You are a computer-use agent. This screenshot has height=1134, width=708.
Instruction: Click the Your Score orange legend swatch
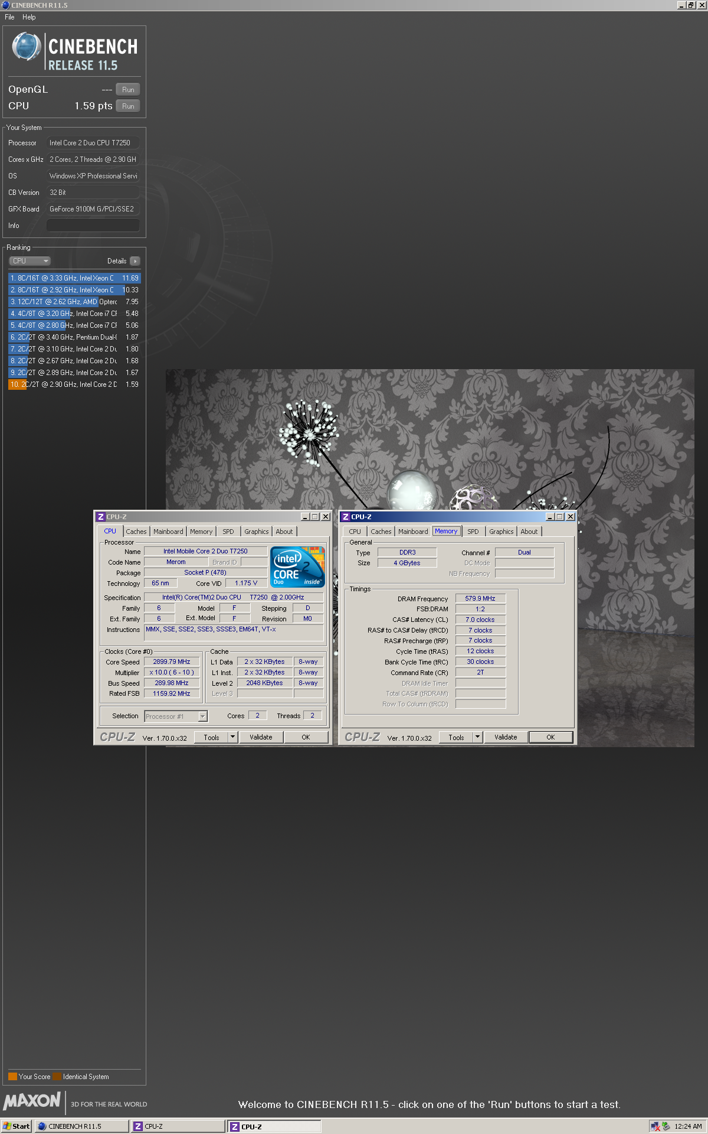[x=12, y=1076]
